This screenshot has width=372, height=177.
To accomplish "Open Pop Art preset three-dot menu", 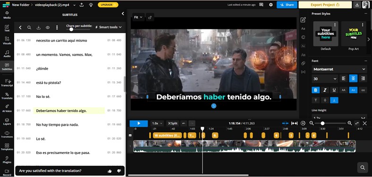I will (x=363, y=24).
